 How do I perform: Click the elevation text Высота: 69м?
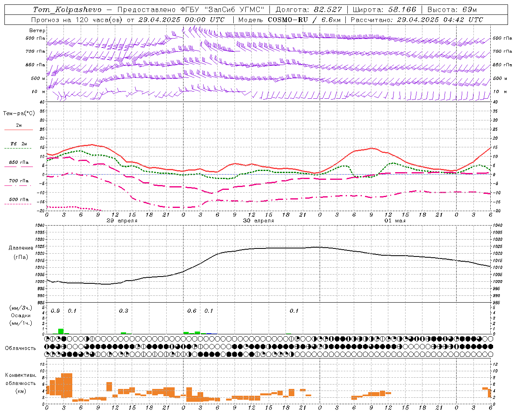pos(452,10)
